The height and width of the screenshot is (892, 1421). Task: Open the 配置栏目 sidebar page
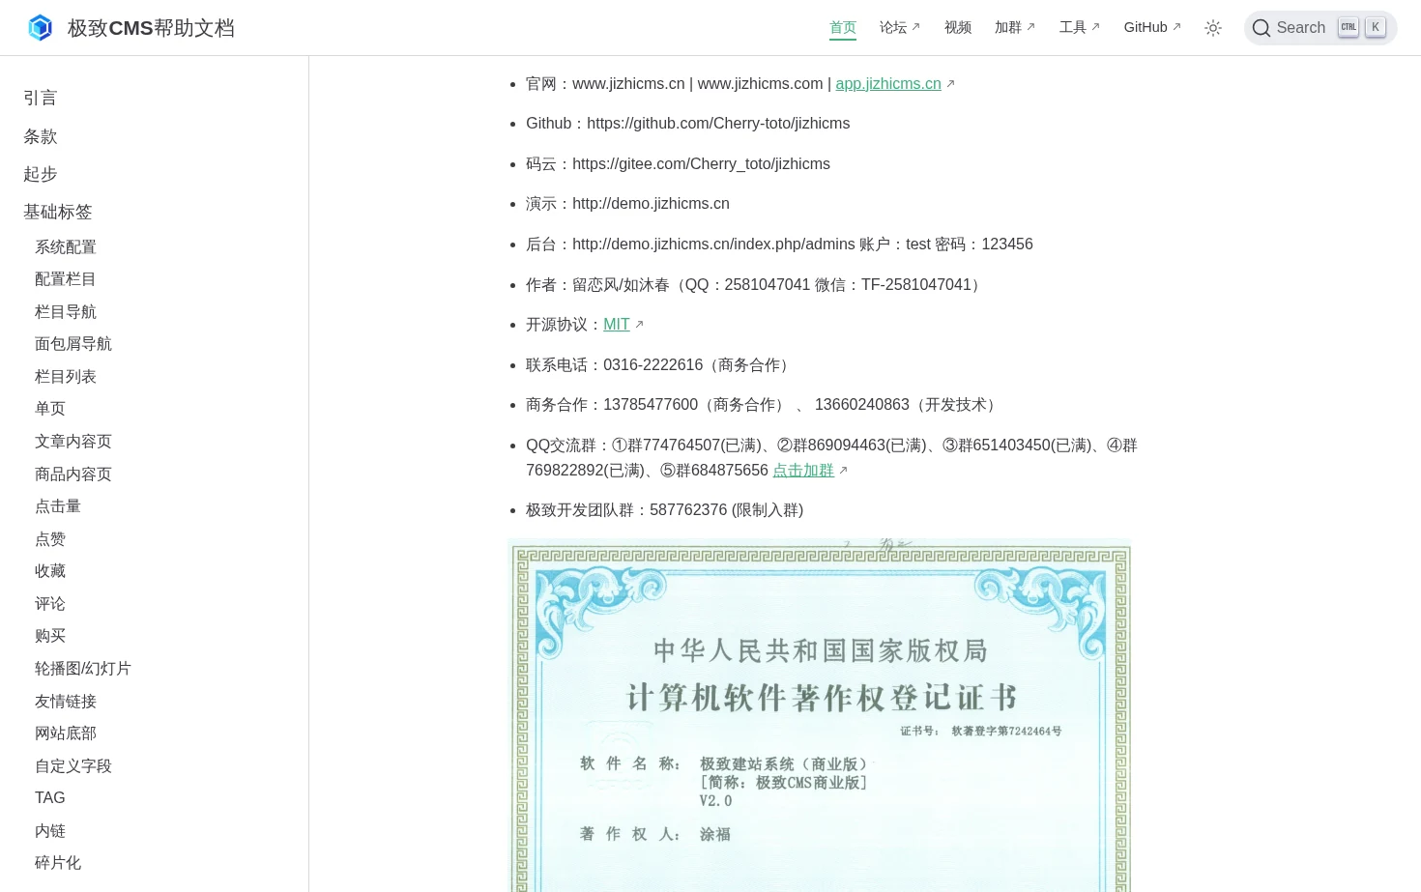[66, 279]
